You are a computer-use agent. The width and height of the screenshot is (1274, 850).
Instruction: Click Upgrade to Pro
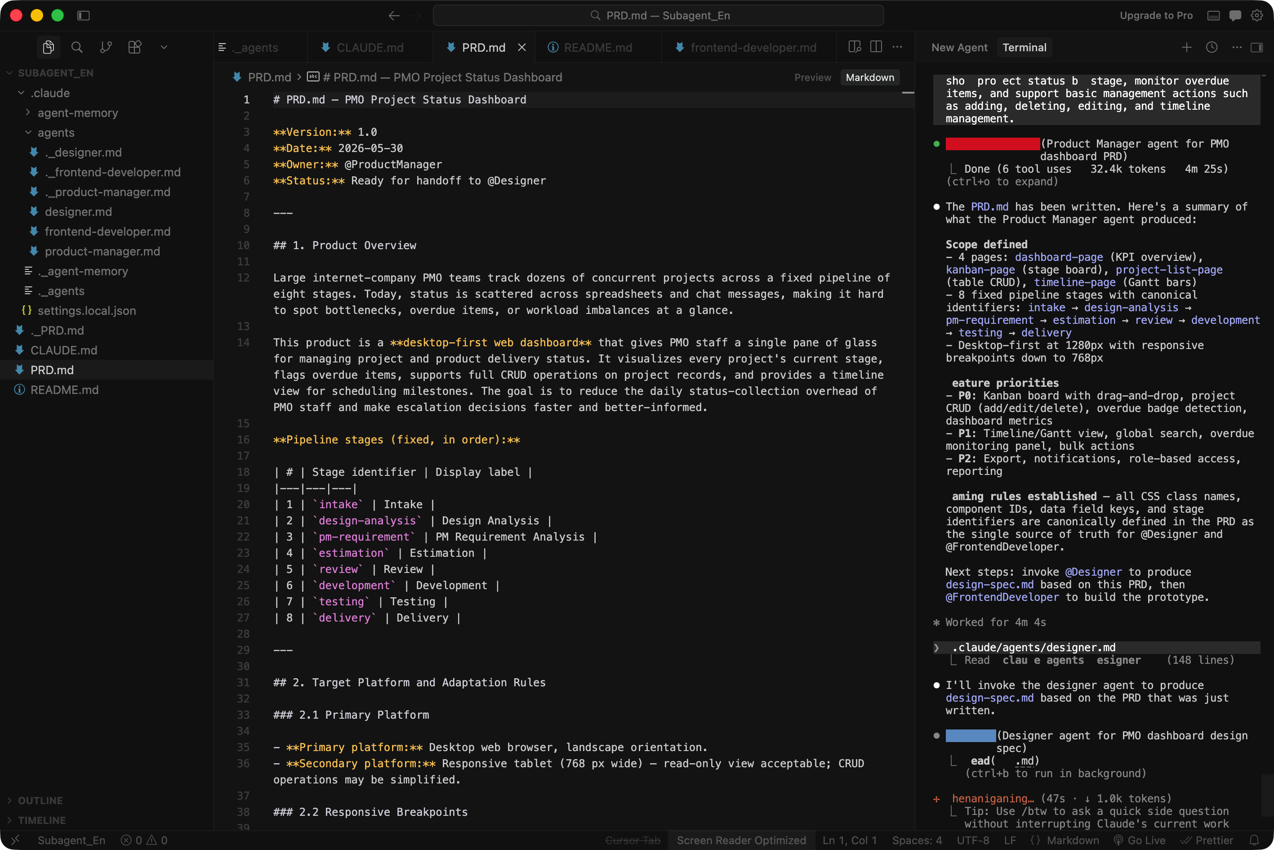click(x=1156, y=16)
